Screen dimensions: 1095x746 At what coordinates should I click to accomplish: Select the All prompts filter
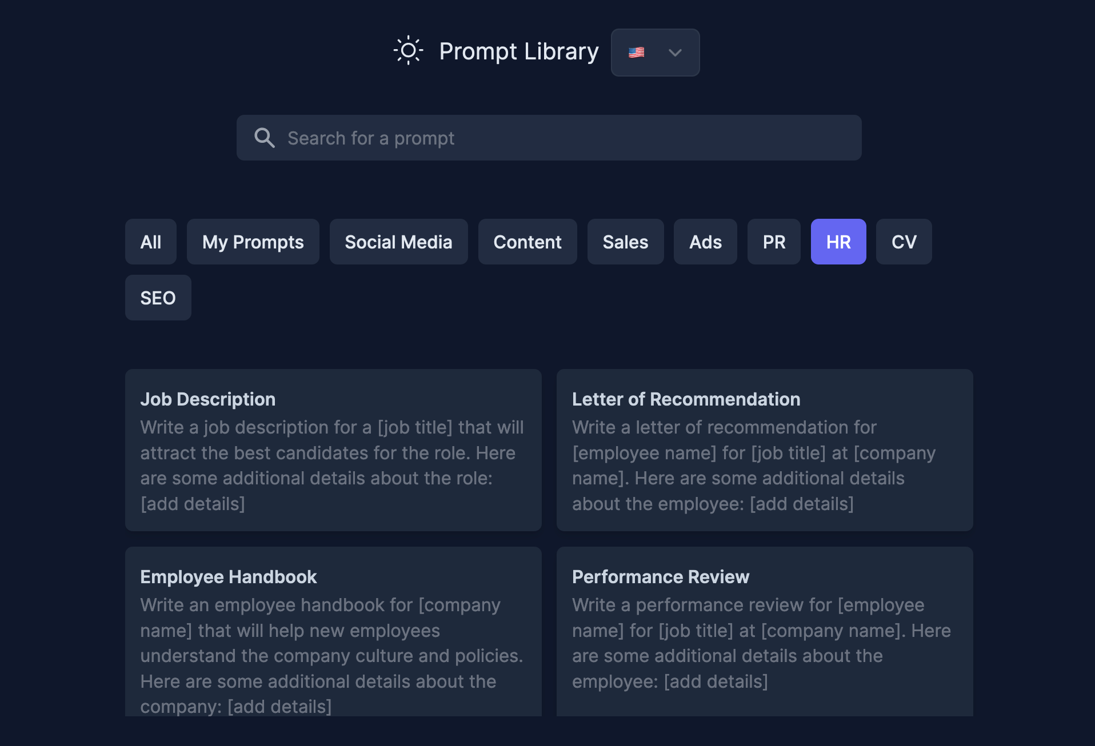point(150,242)
